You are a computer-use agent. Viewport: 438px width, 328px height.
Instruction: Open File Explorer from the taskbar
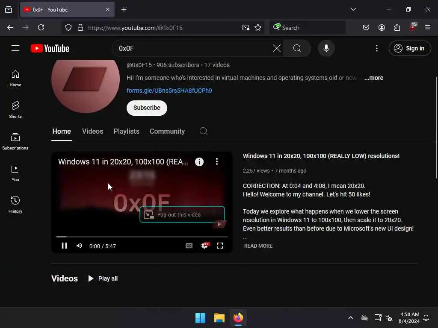tap(219, 318)
